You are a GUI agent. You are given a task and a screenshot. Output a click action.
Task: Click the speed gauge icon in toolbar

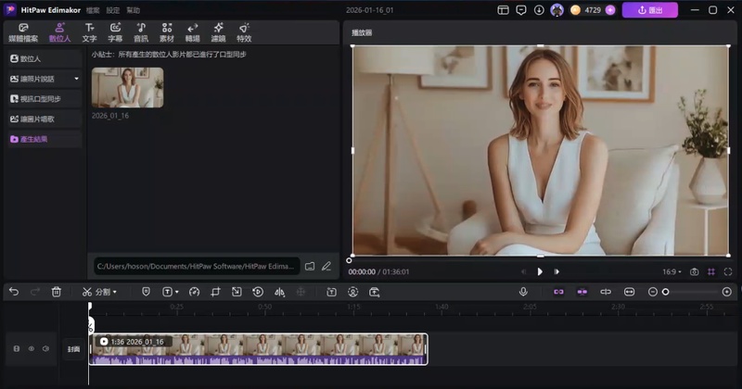point(194,292)
